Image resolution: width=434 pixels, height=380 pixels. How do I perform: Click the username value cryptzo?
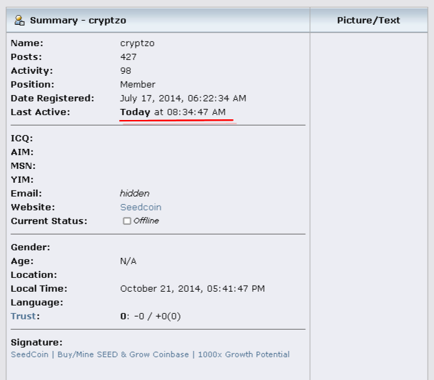click(x=137, y=43)
